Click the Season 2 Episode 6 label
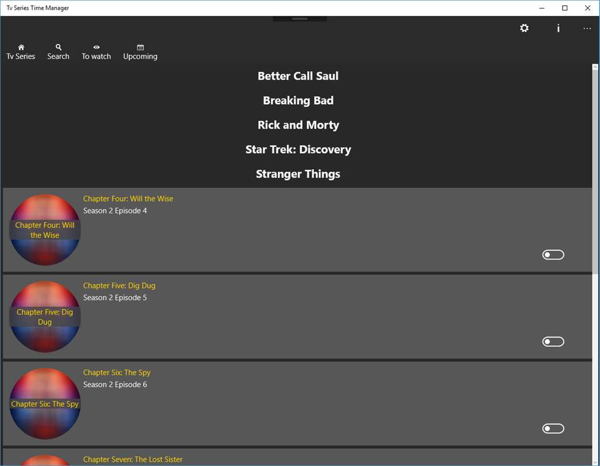 click(x=115, y=384)
